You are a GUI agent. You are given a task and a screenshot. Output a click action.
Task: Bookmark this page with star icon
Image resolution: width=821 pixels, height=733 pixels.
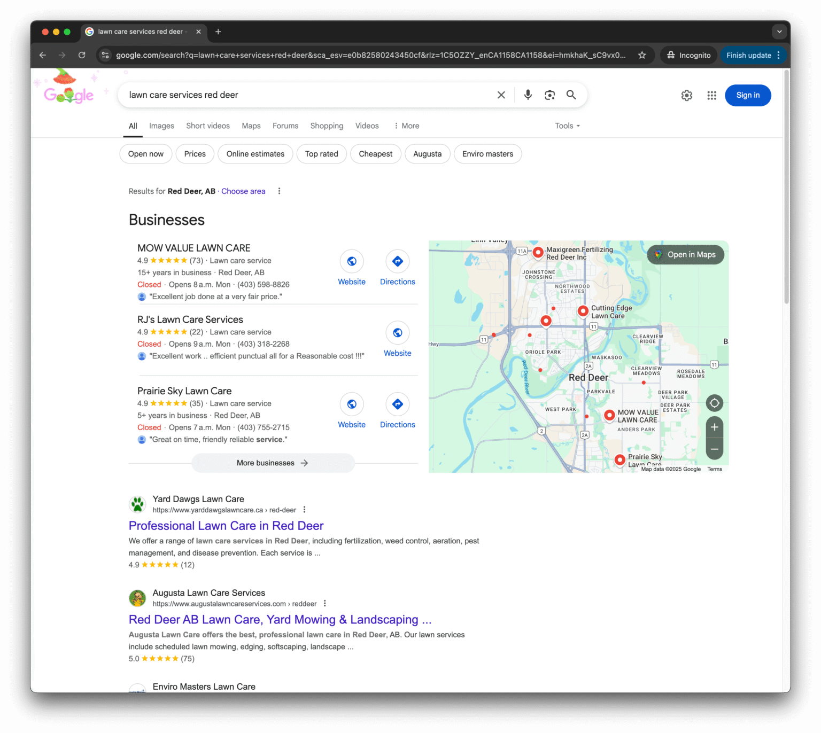coord(642,55)
